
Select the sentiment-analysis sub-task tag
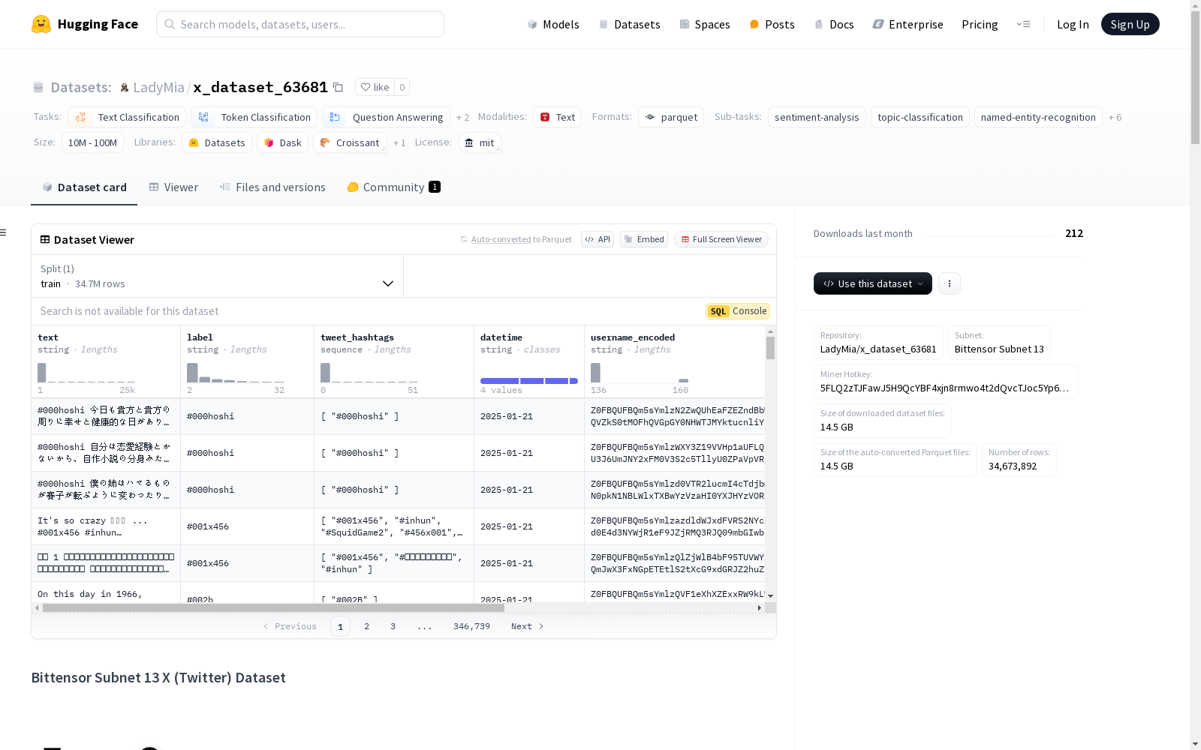(x=817, y=117)
